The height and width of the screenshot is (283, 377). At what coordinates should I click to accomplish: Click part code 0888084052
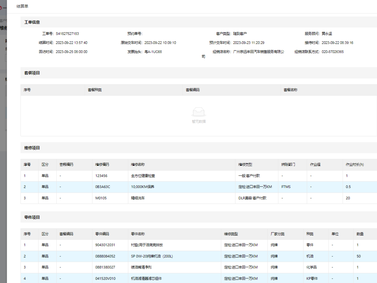[x=105, y=256]
